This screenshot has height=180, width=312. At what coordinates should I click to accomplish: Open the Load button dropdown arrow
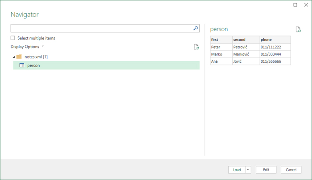point(248,170)
